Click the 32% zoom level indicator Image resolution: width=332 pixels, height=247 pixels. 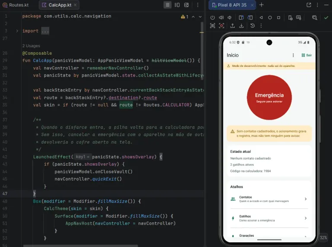click(x=323, y=237)
